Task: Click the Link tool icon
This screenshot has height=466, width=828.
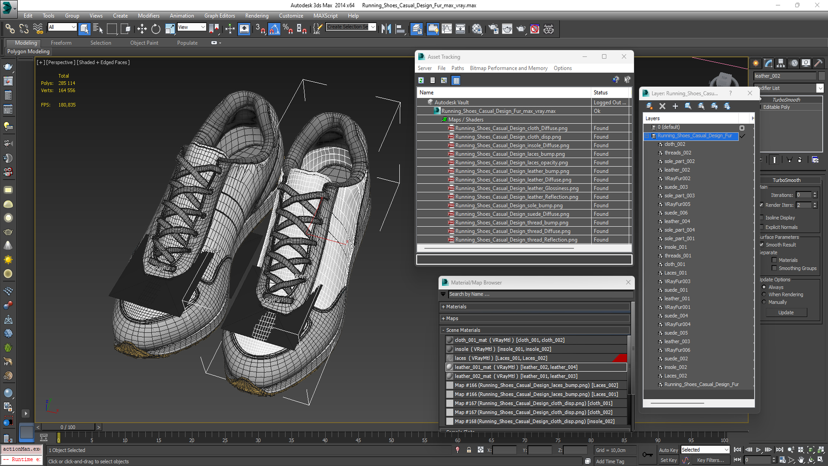Action: [x=10, y=29]
